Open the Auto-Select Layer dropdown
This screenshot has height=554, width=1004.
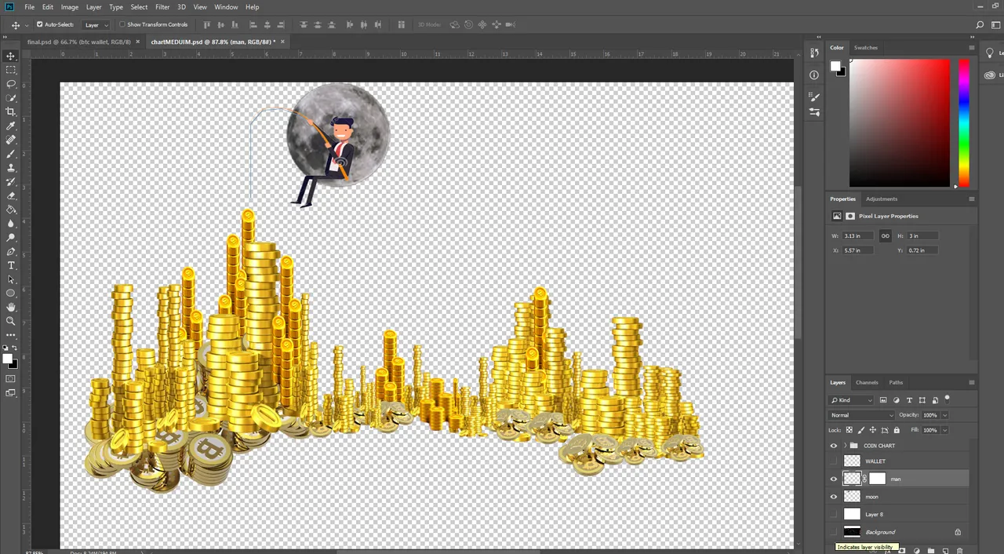(95, 24)
